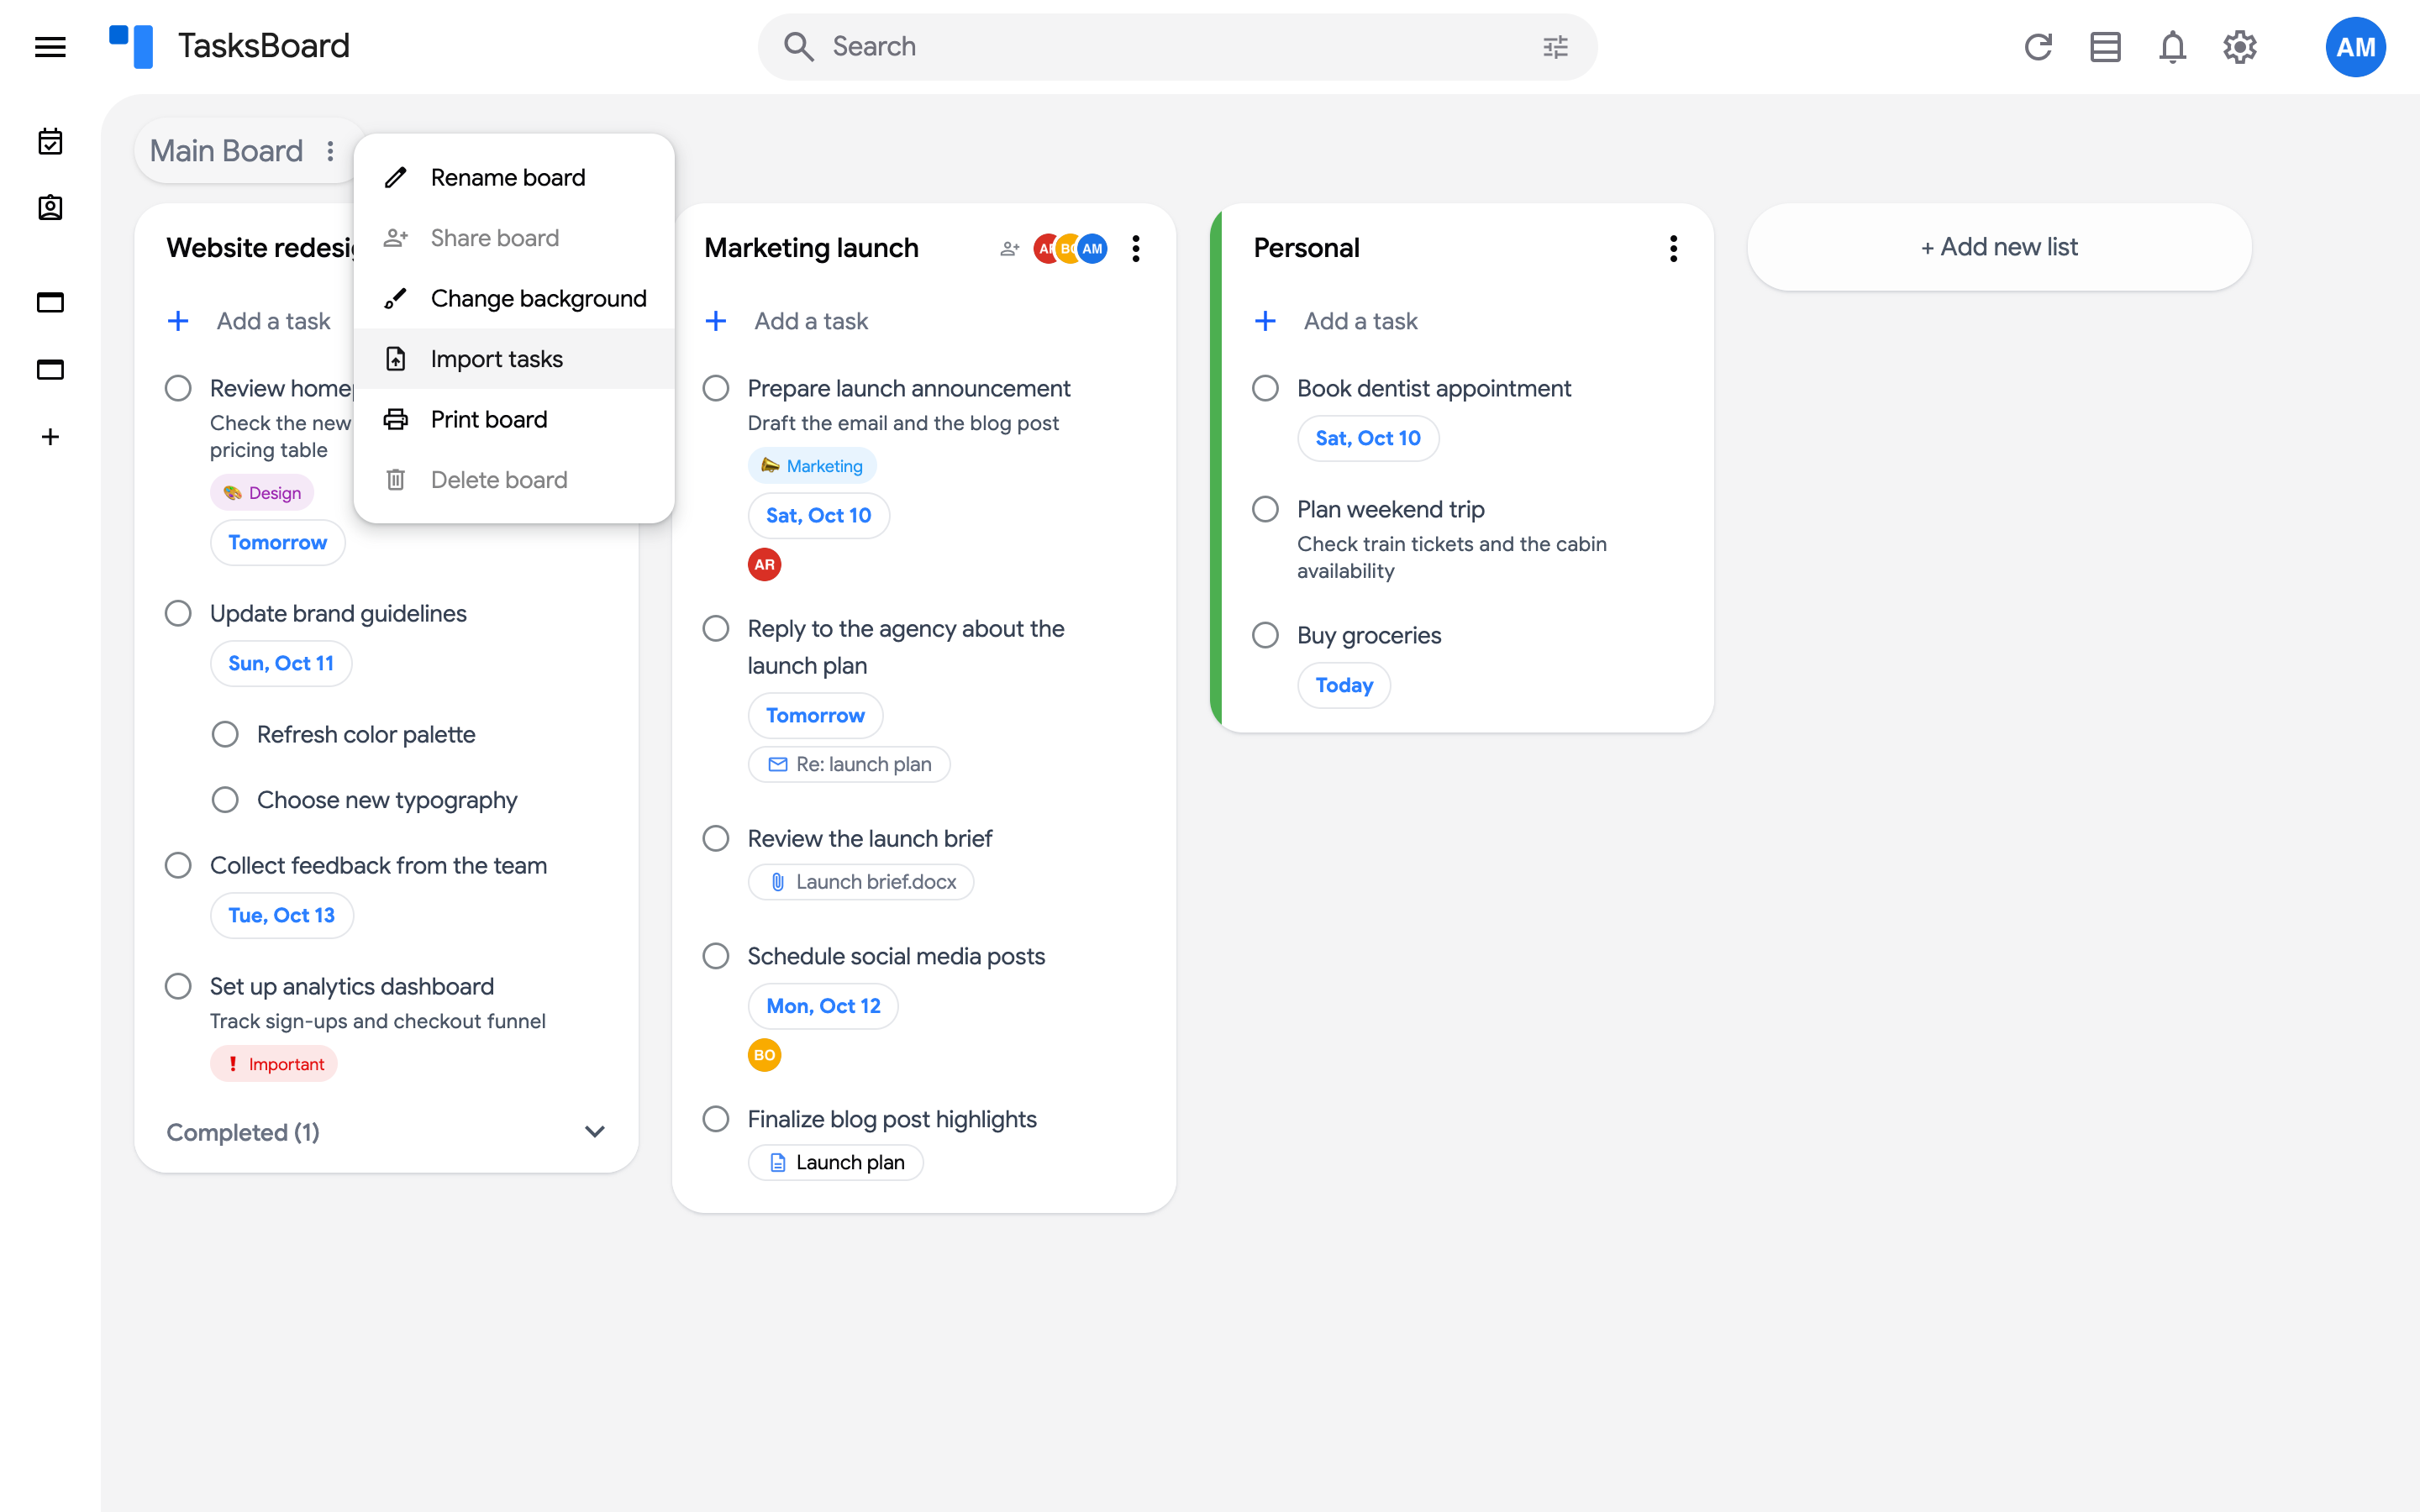
Task: Click plus icon to add Website redesign task
Action: coord(178,321)
